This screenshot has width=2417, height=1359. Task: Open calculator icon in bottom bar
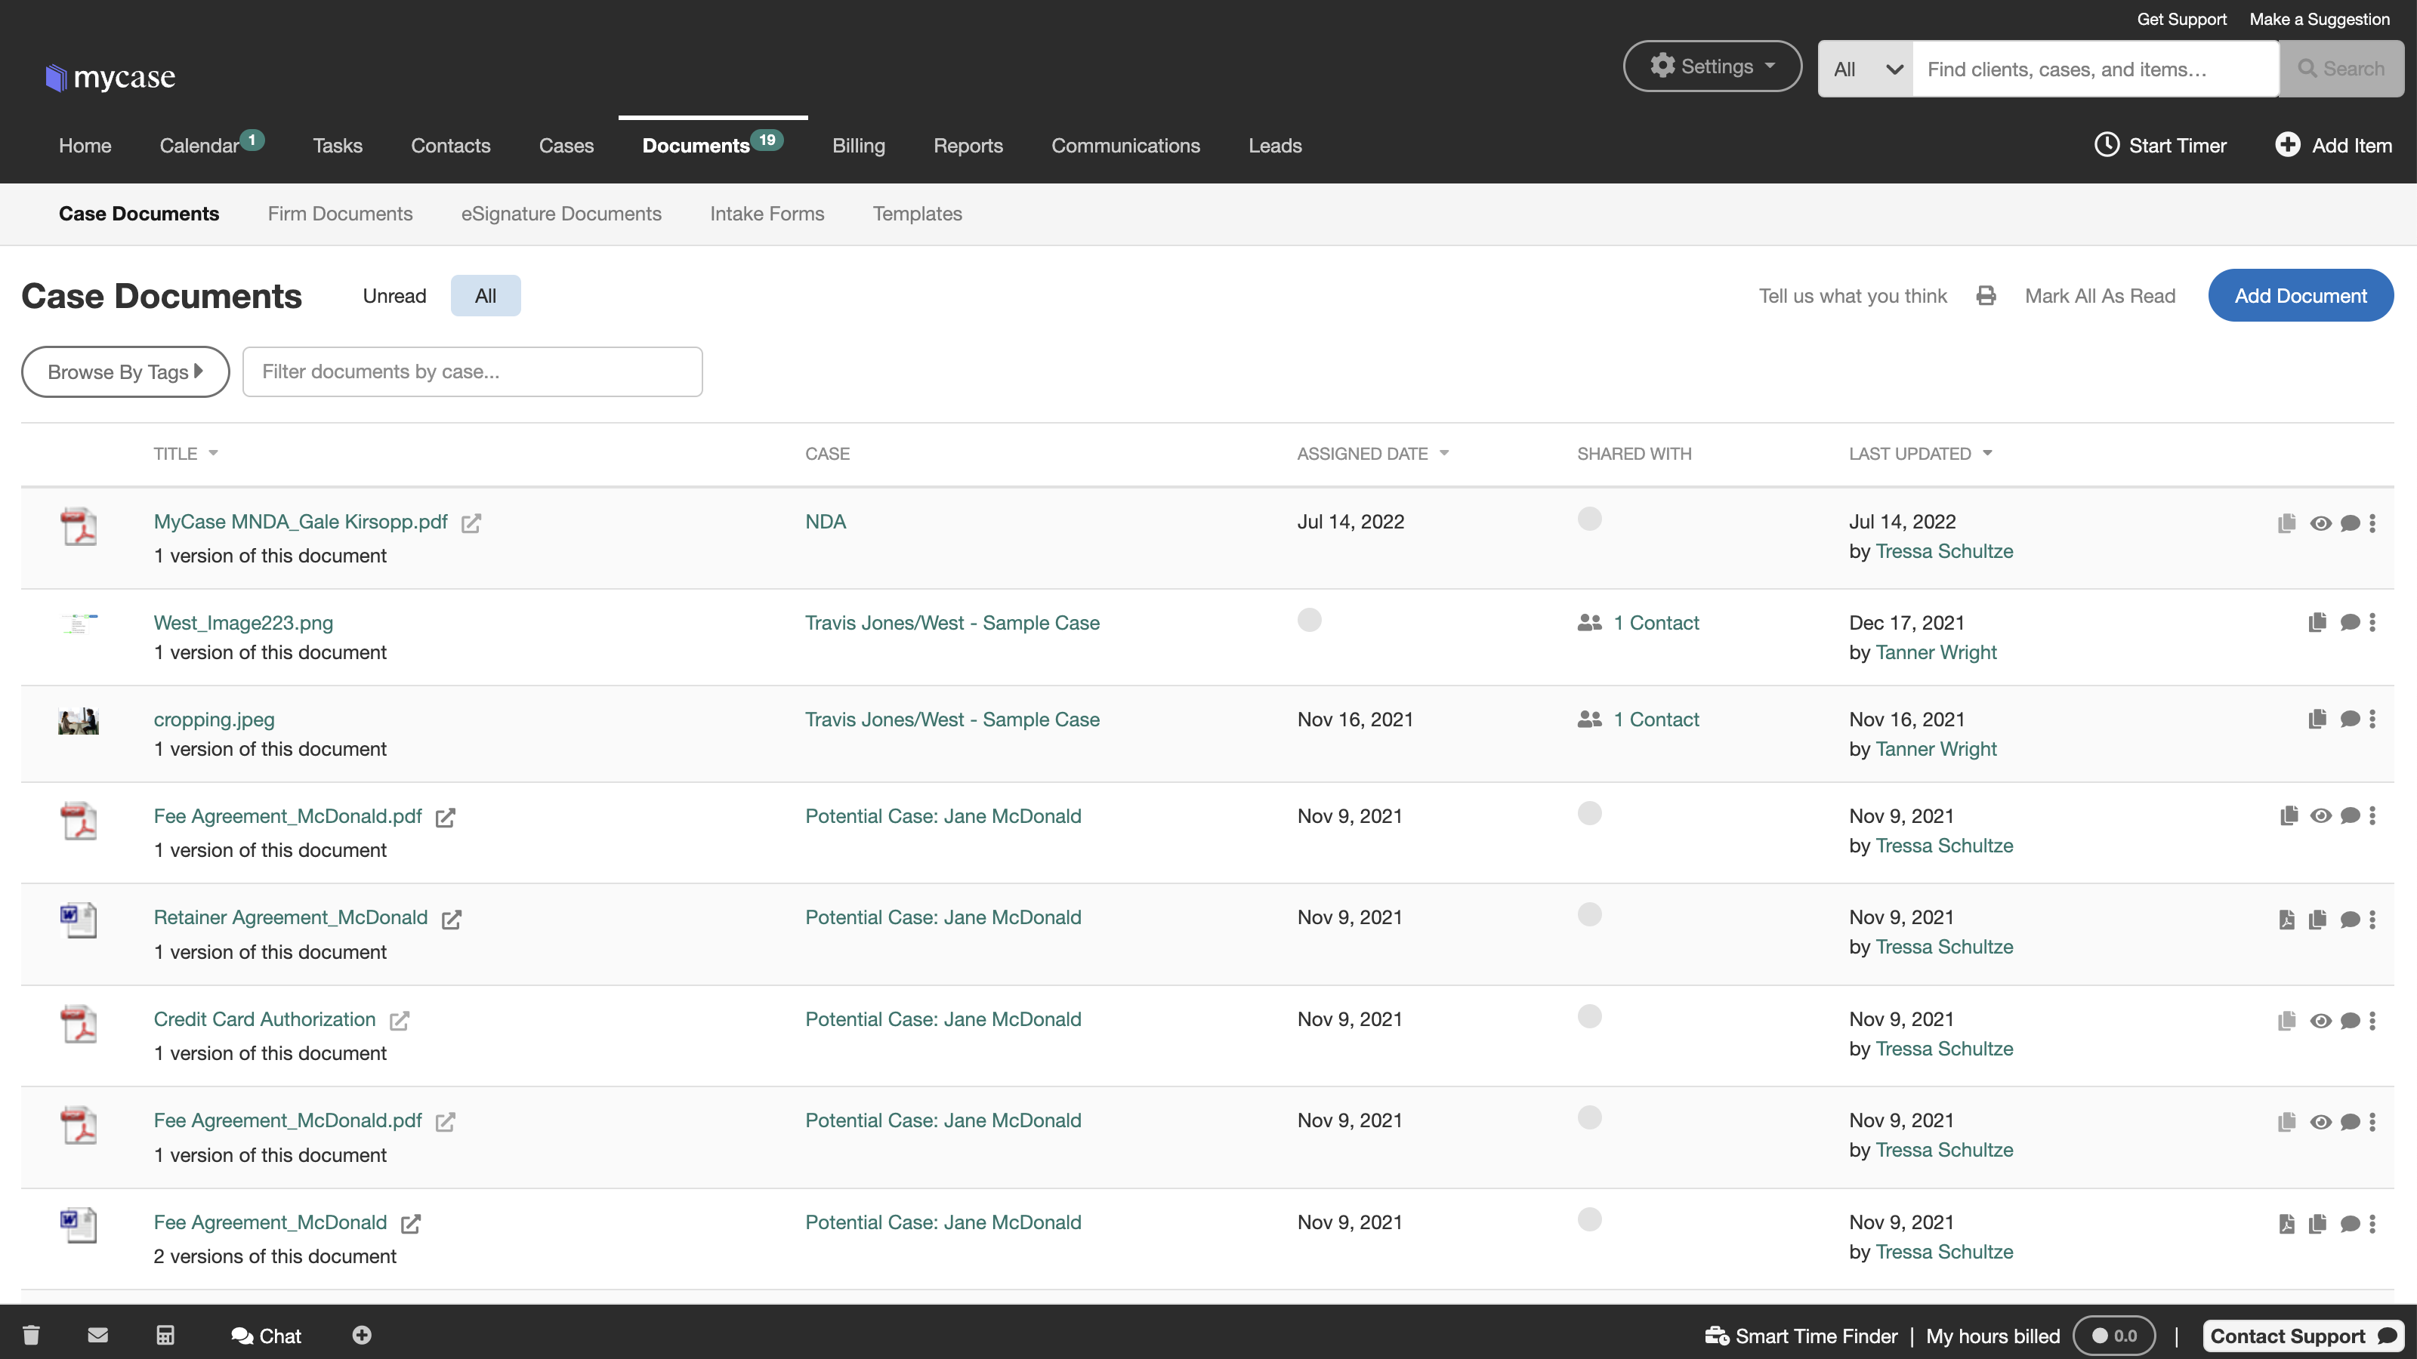pos(165,1335)
